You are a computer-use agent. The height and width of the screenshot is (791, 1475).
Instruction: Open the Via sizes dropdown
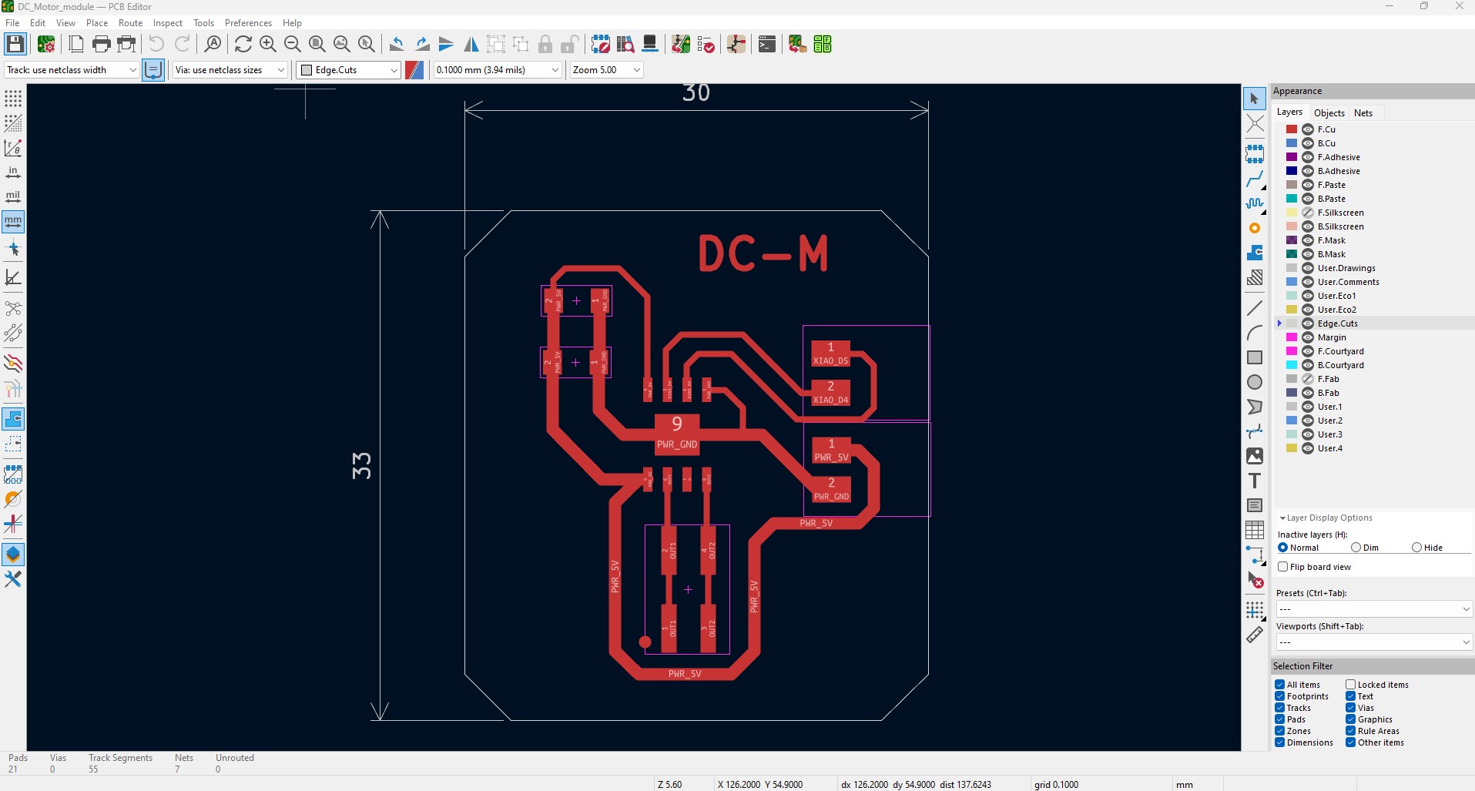230,70
